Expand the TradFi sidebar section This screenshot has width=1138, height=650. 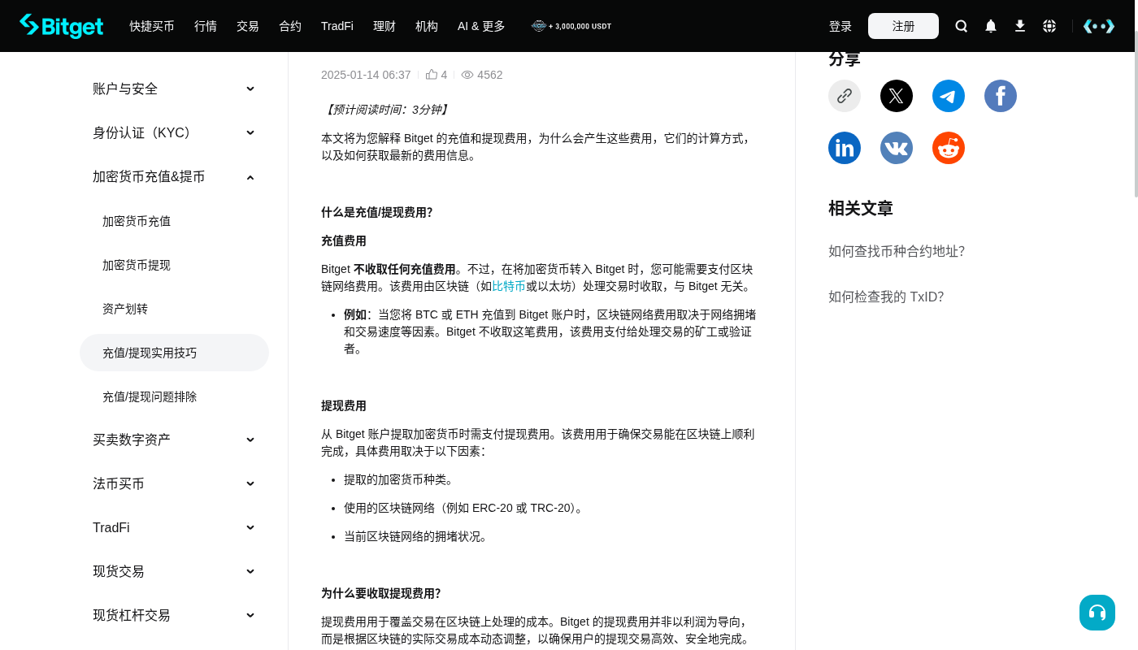(x=174, y=527)
